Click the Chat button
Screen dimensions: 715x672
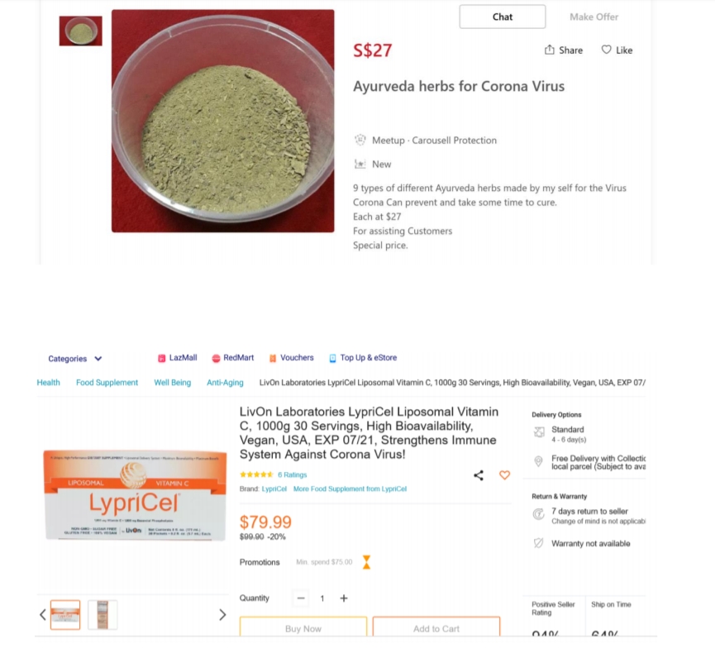pyautogui.click(x=503, y=17)
